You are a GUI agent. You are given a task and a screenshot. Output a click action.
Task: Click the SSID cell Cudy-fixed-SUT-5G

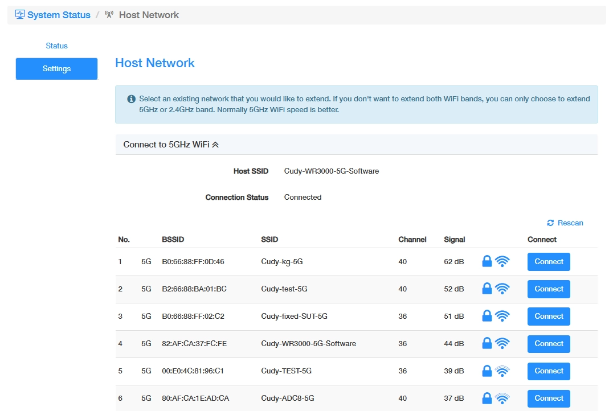tap(295, 317)
